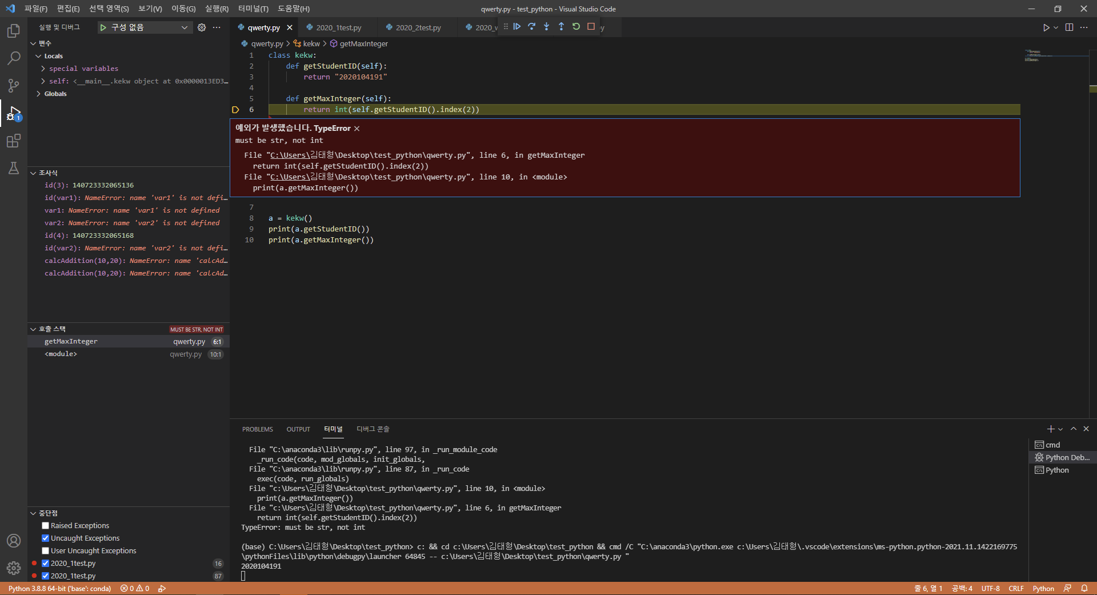Image resolution: width=1097 pixels, height=595 pixels.
Task: Open the new terminal profile dropdown arrow
Action: pyautogui.click(x=1060, y=429)
